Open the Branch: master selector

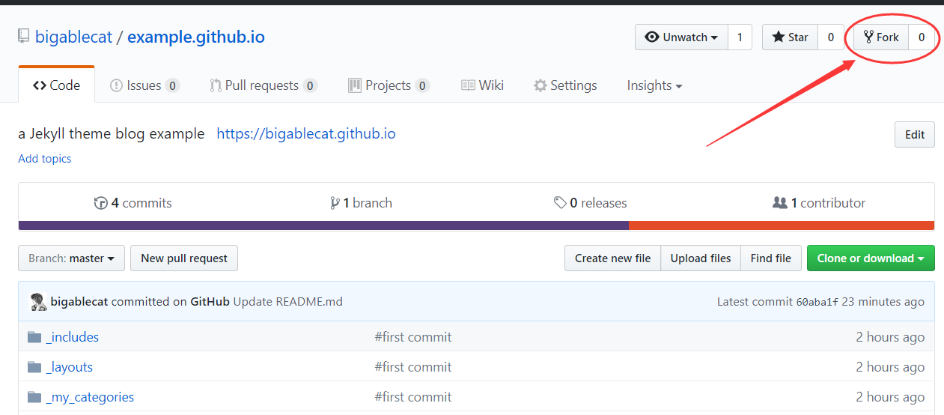pos(71,258)
